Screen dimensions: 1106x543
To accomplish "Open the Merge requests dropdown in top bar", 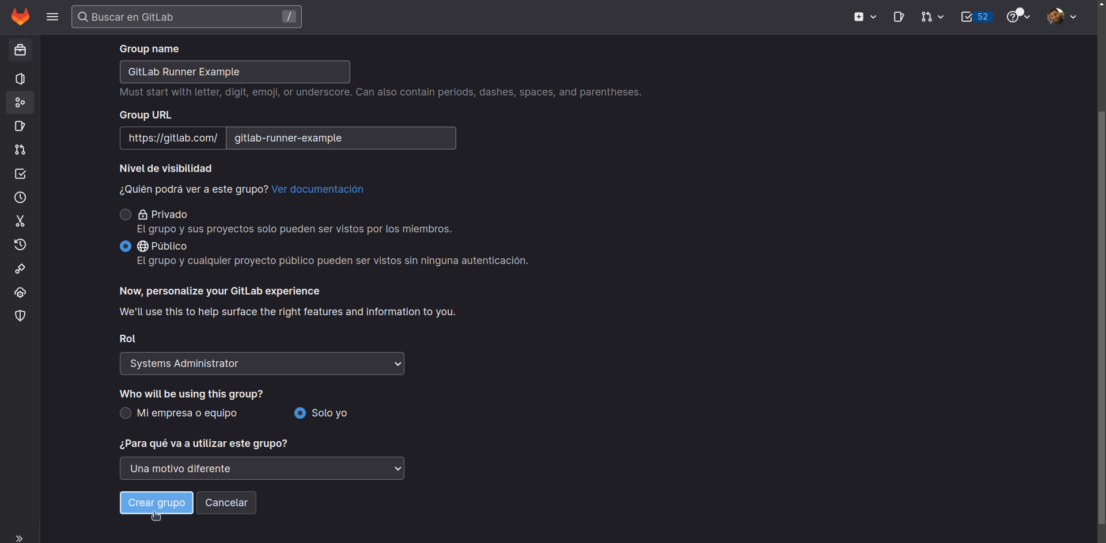I will coord(932,17).
